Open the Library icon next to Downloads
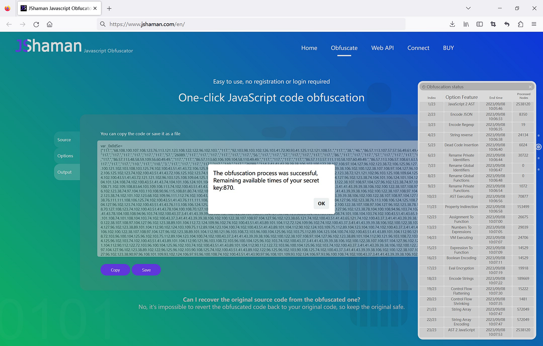This screenshot has height=346, width=543. (466, 24)
